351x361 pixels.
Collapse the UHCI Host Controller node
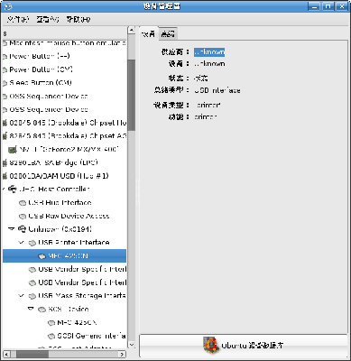[4, 190]
